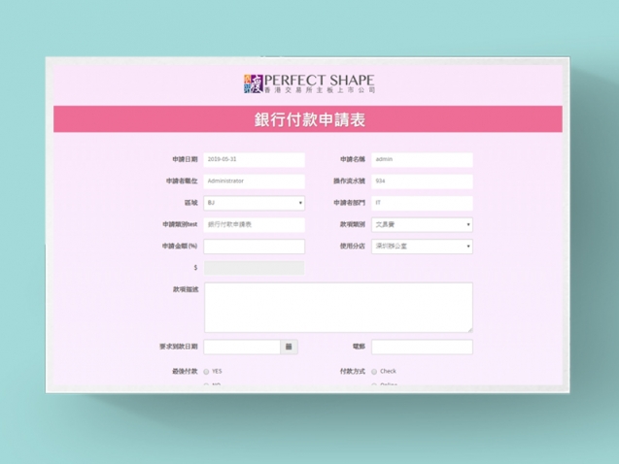Select Check as 付款方式
This screenshot has height=464, width=619.
374,371
